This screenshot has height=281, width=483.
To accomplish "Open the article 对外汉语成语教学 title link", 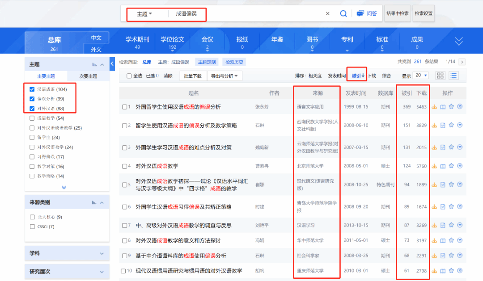I will pos(157,166).
